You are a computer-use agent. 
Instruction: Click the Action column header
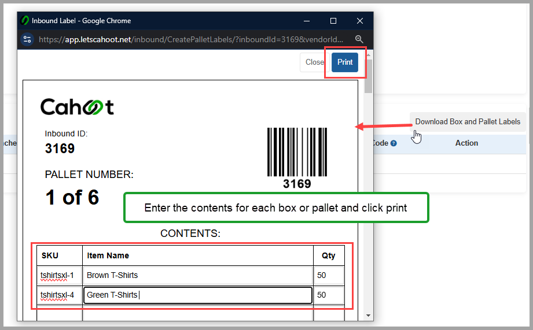tap(466, 143)
